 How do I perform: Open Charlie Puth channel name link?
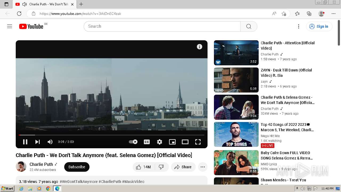coord(41,164)
